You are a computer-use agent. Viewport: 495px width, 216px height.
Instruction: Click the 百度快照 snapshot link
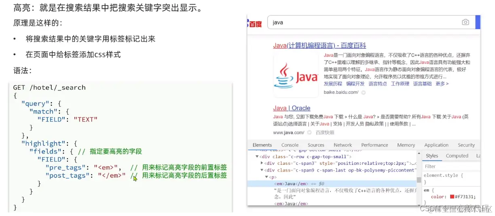pos(325,132)
